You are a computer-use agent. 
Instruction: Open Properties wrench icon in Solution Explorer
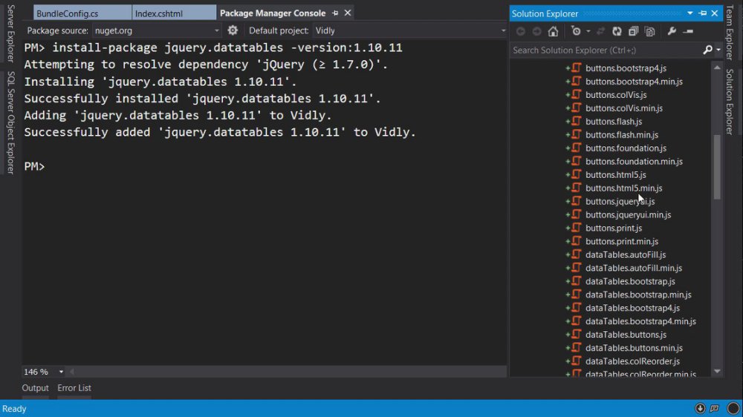pyautogui.click(x=672, y=31)
